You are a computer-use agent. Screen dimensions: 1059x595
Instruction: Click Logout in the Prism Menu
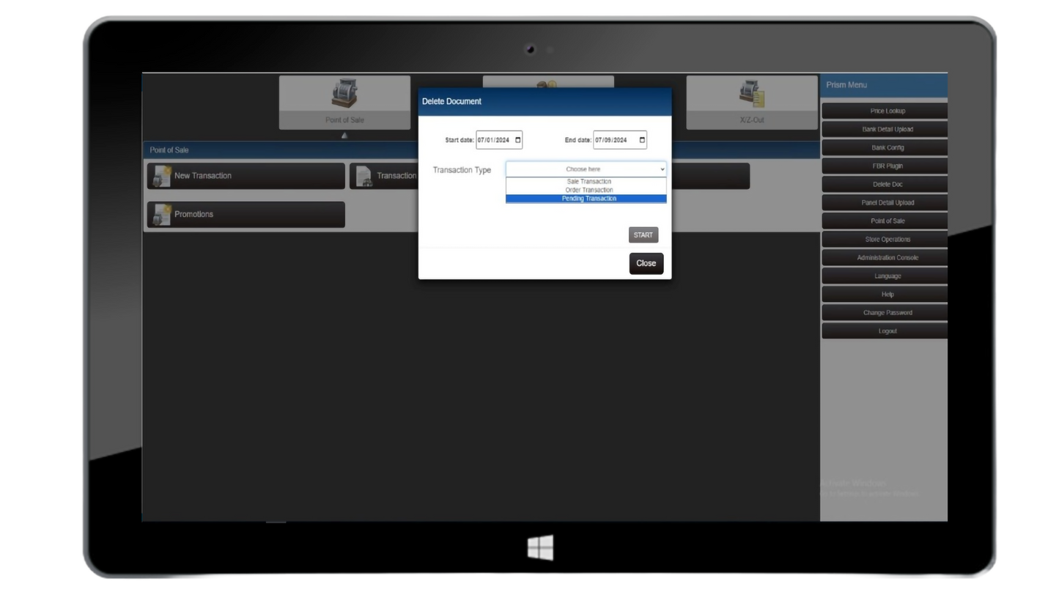tap(887, 331)
